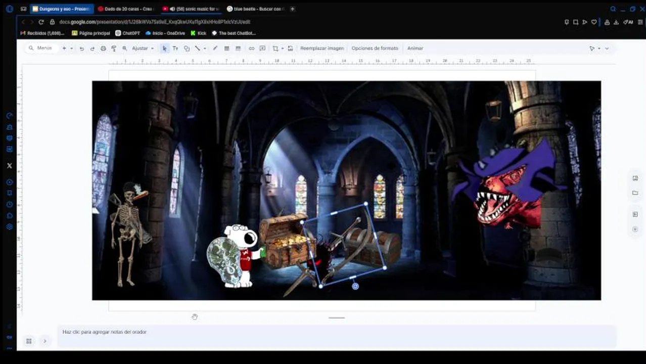Click the snapshot icon in address bar

tap(576, 22)
